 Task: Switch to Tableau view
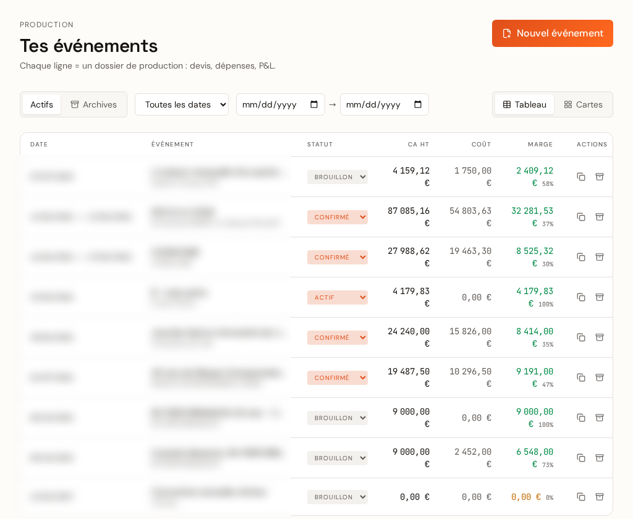pyautogui.click(x=524, y=104)
